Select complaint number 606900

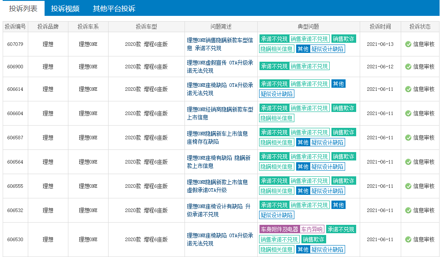tap(15, 67)
